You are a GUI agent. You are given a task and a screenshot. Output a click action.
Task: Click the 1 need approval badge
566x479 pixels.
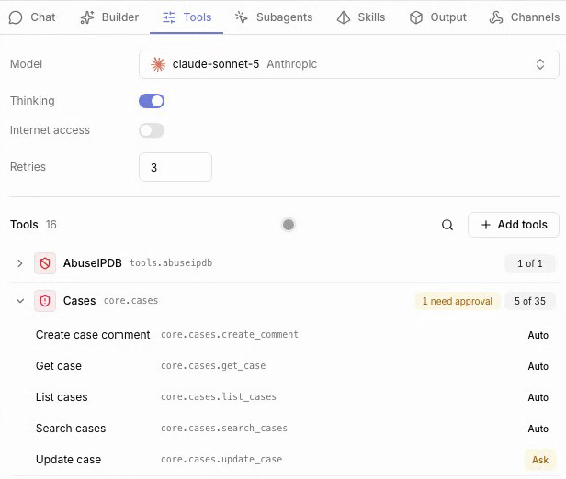click(x=458, y=301)
